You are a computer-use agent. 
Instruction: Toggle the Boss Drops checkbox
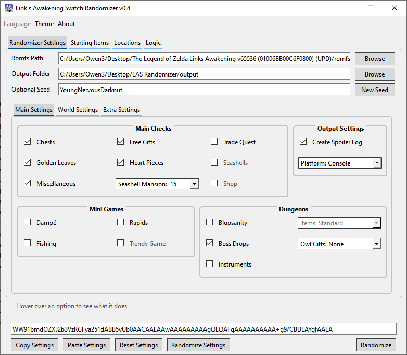[209, 243]
